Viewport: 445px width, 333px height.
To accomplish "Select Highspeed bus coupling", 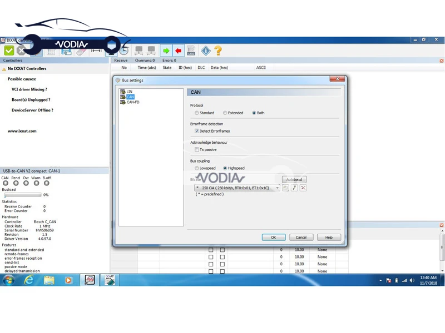I will pyautogui.click(x=225, y=168).
